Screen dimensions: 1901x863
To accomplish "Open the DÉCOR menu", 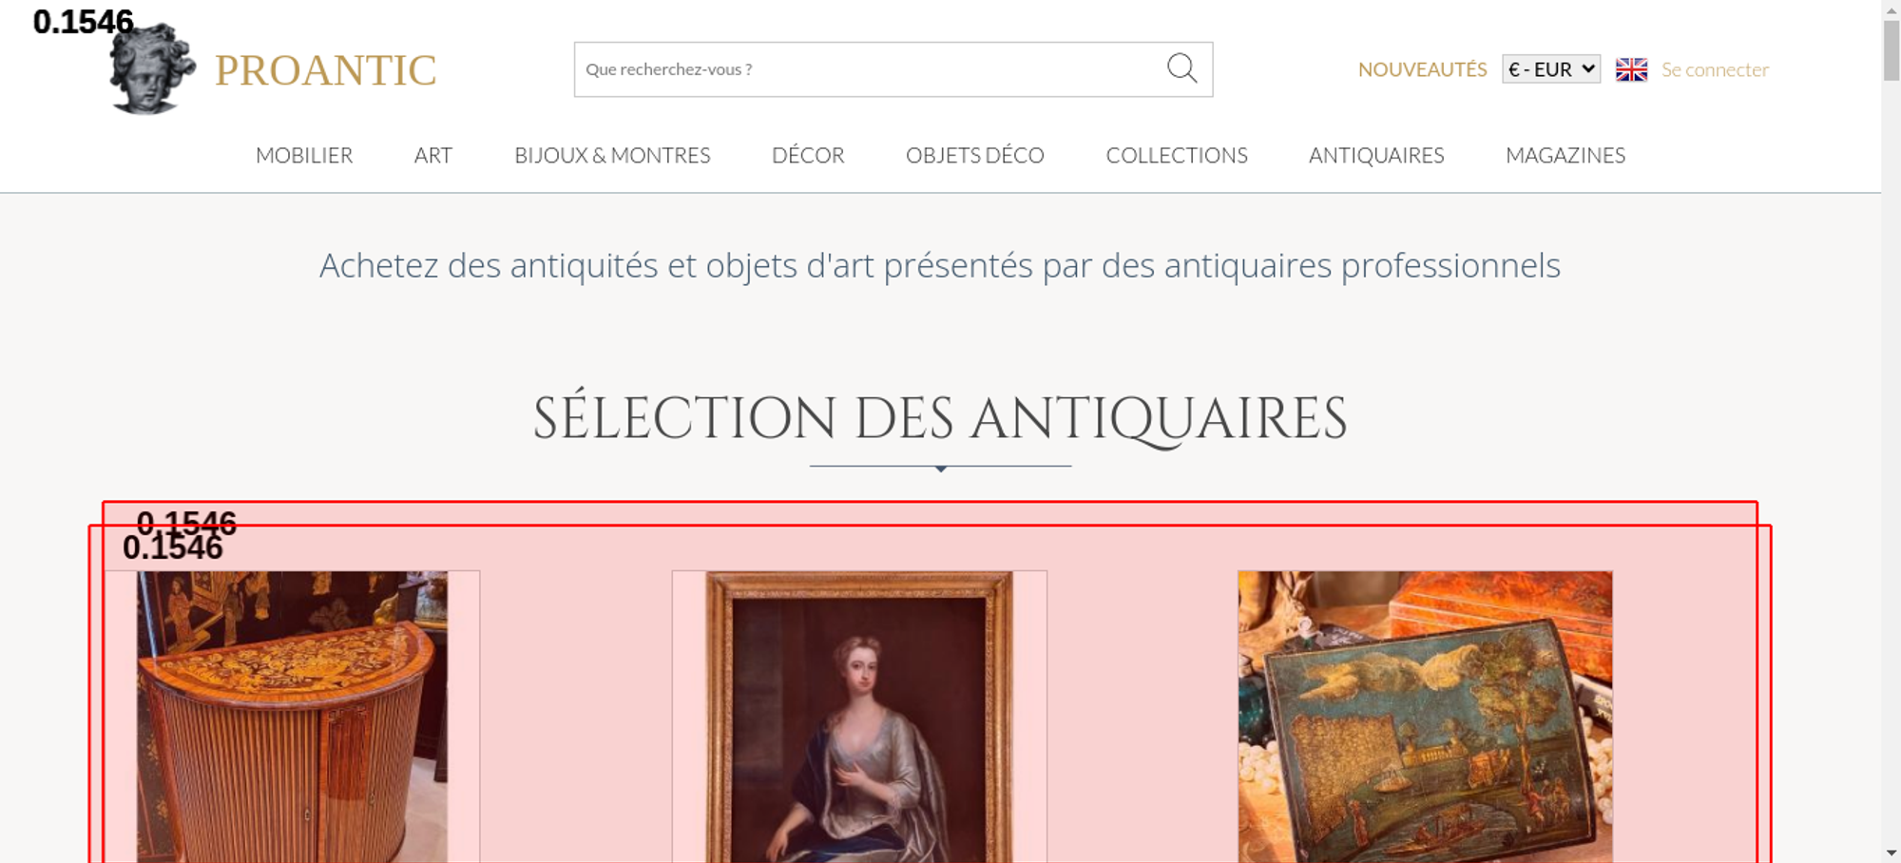I will 808,155.
